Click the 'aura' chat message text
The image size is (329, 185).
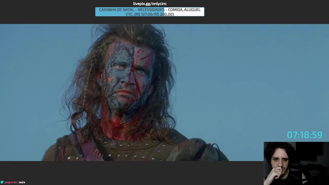point(22,182)
